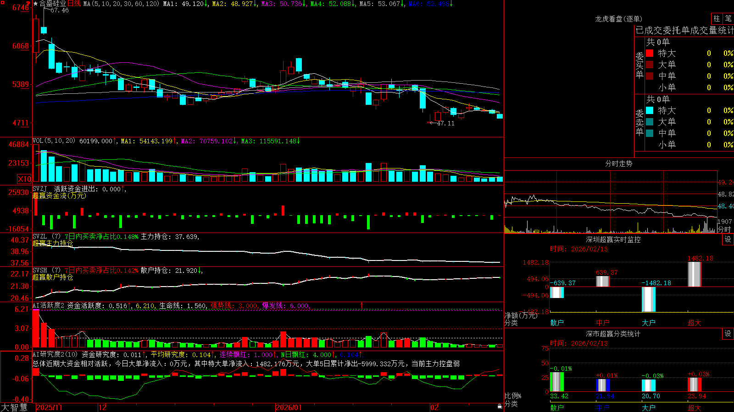Screen dimensions: 734x412
Task: Select the AI活跃度2 indicator label
Action: pyautogui.click(x=49, y=306)
